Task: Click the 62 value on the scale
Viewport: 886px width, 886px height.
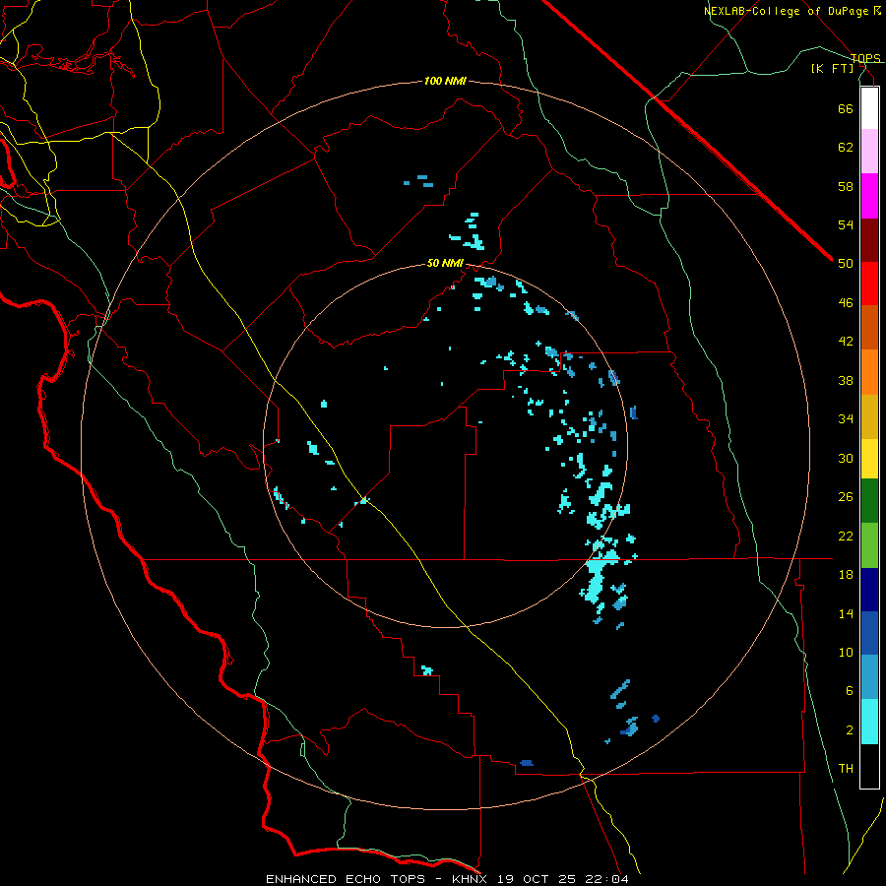Action: coord(846,148)
